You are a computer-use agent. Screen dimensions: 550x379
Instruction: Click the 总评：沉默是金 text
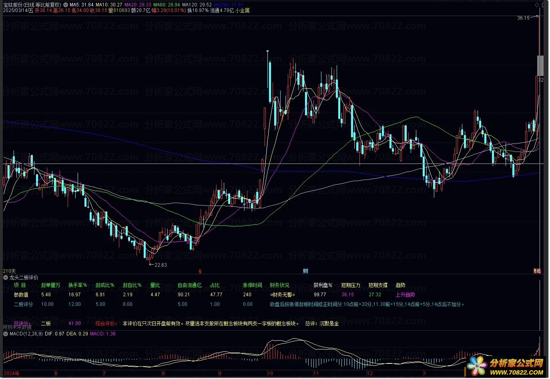click(x=322, y=323)
